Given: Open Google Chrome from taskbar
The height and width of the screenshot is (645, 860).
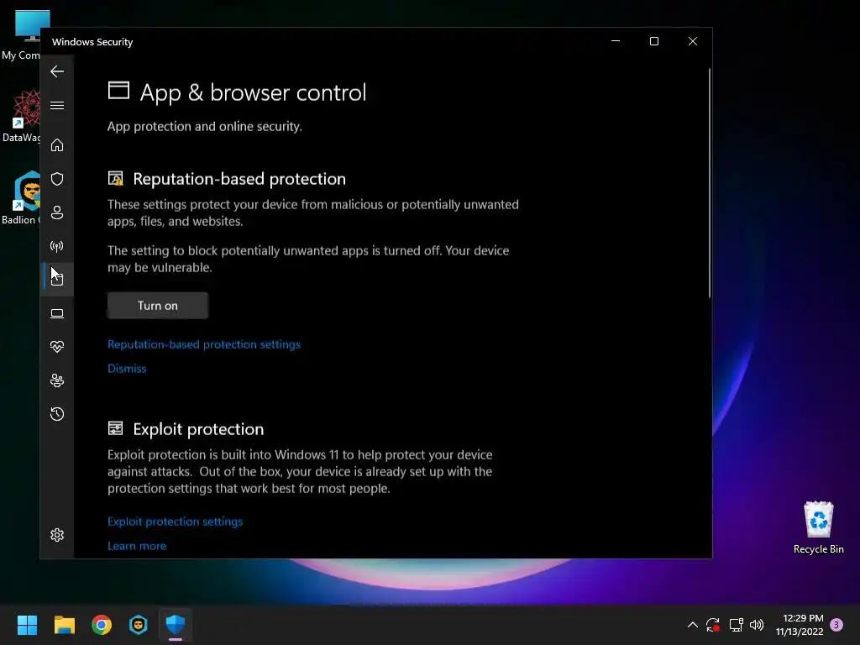Looking at the screenshot, I should coord(102,625).
